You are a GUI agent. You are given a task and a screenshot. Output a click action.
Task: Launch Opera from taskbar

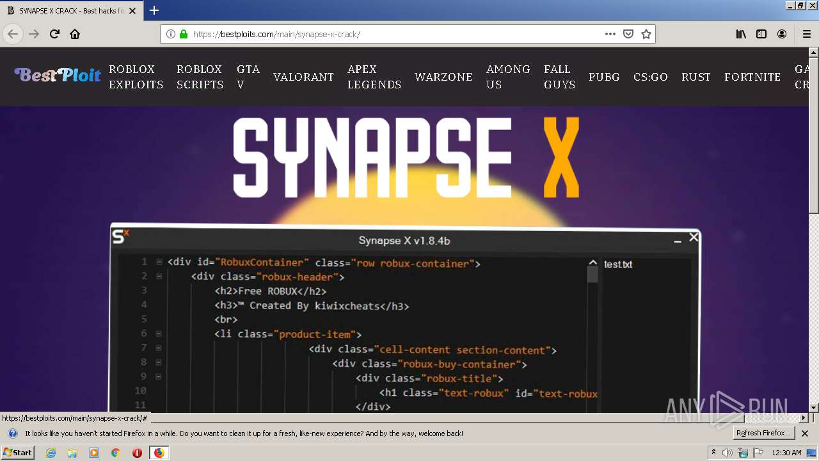pyautogui.click(x=137, y=453)
